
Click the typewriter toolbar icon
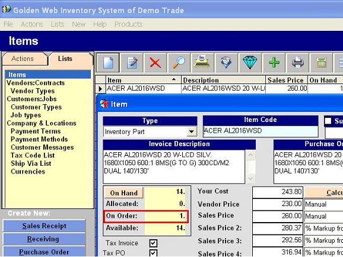(202, 62)
